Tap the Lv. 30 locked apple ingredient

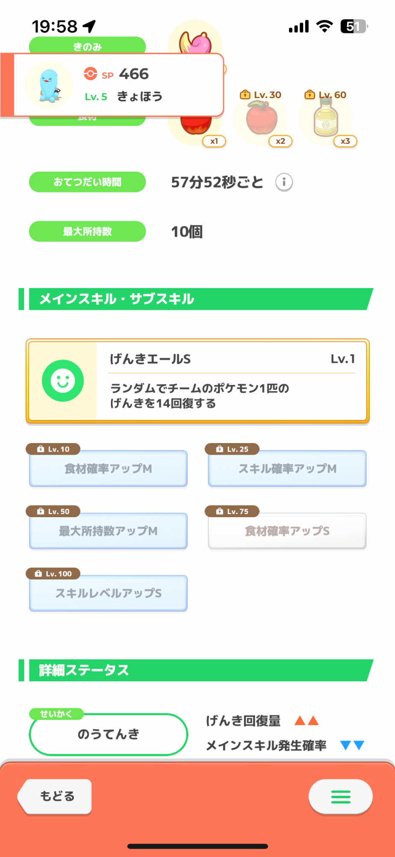point(262,119)
